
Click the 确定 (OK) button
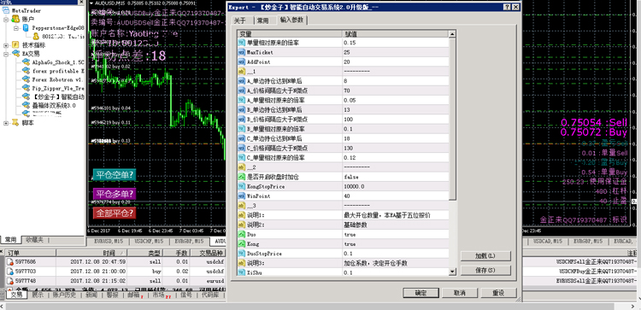coord(420,293)
